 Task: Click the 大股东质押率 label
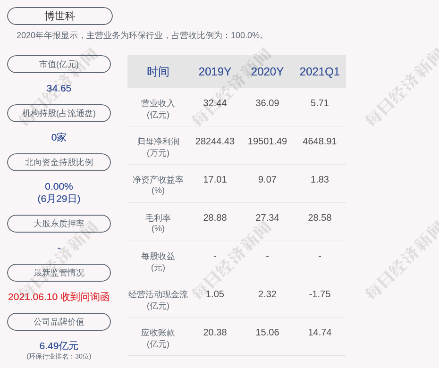point(59,224)
